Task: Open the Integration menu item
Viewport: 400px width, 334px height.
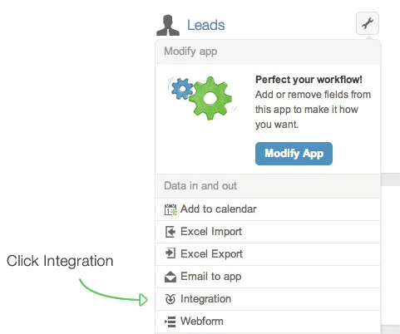Action: (268, 299)
